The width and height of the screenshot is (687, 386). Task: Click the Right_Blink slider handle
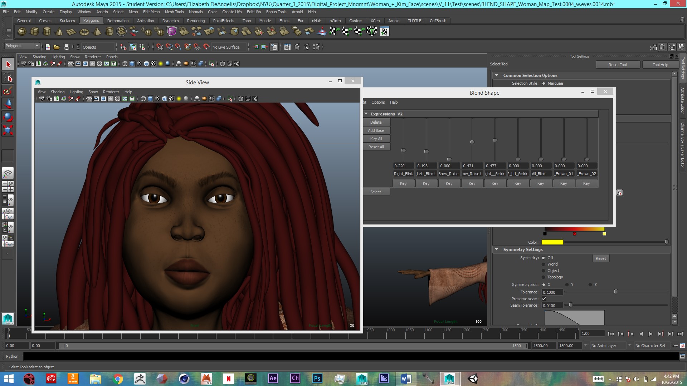pyautogui.click(x=403, y=150)
